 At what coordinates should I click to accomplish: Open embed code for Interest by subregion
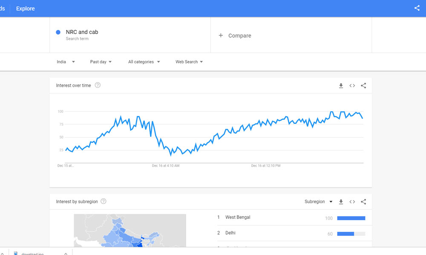[x=352, y=201]
